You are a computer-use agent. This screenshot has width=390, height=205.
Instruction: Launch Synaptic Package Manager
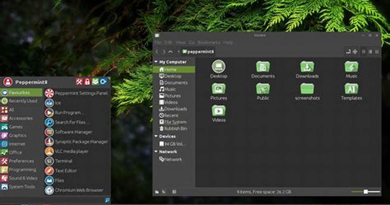(x=77, y=142)
